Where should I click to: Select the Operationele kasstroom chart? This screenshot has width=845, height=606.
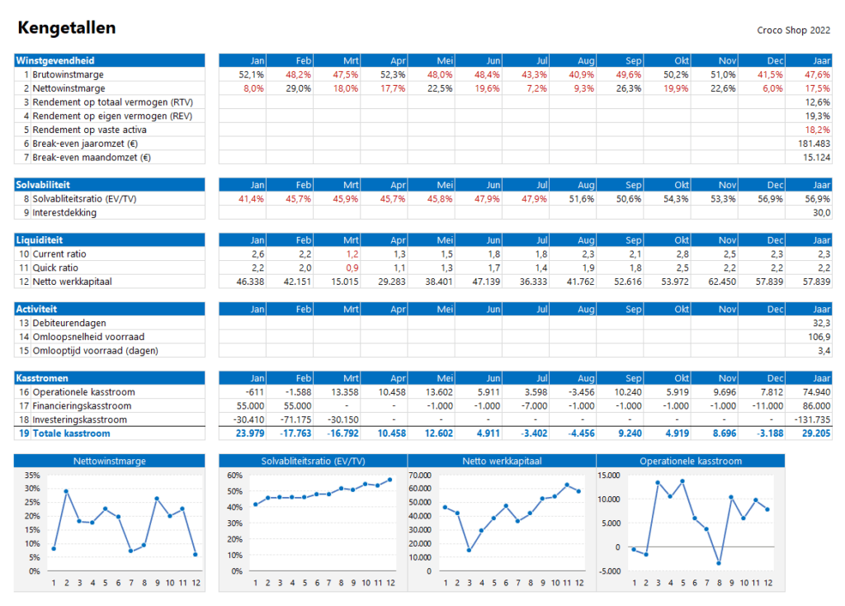[690, 524]
